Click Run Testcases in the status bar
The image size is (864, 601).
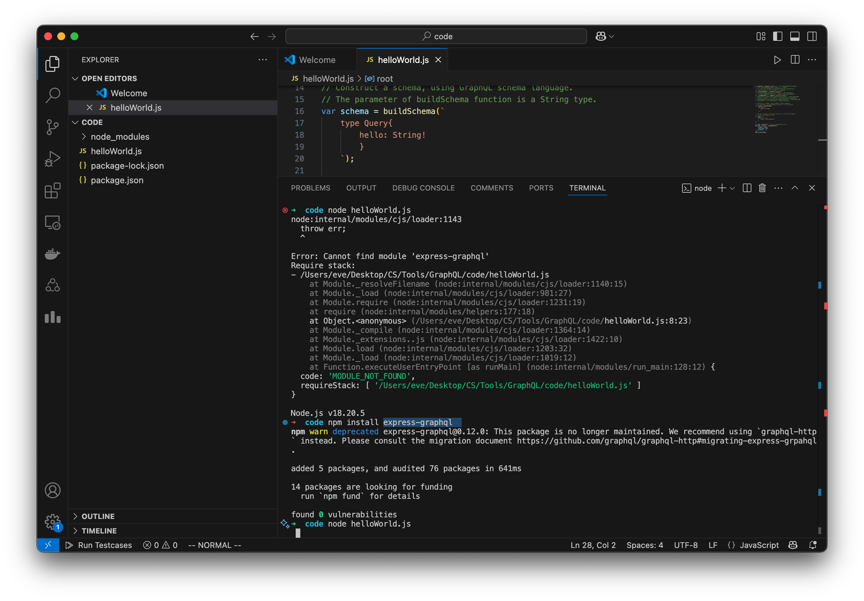point(105,545)
